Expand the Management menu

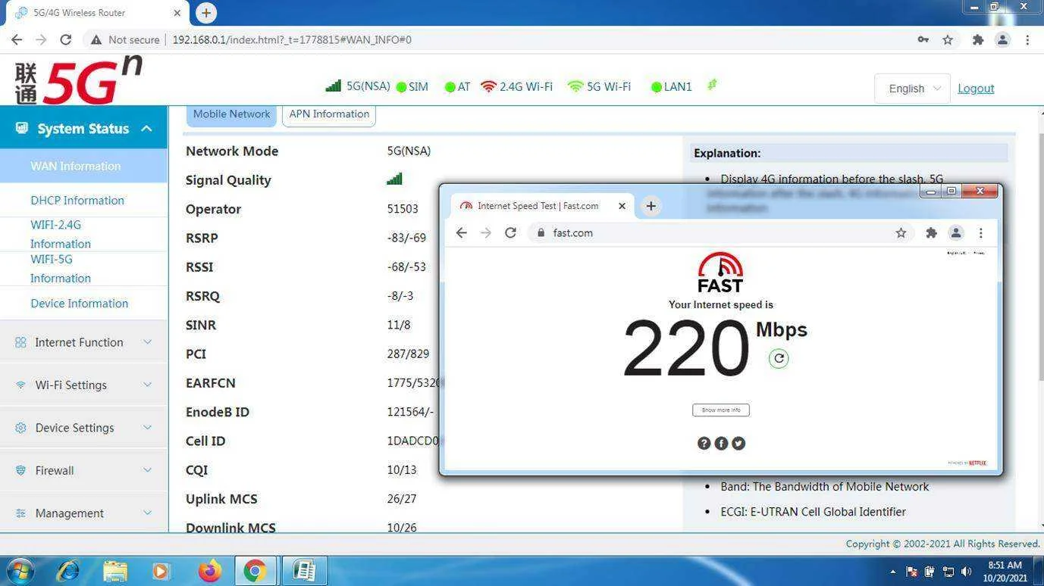(x=83, y=513)
